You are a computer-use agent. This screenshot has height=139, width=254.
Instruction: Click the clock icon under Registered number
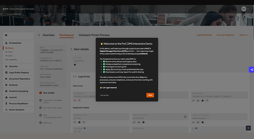[x=80, y=122]
